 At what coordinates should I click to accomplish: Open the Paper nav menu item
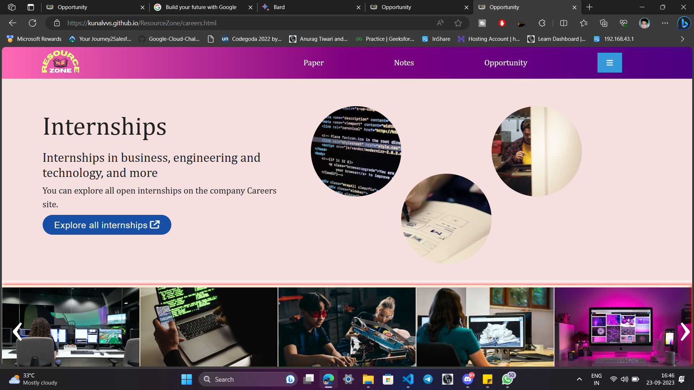point(313,63)
